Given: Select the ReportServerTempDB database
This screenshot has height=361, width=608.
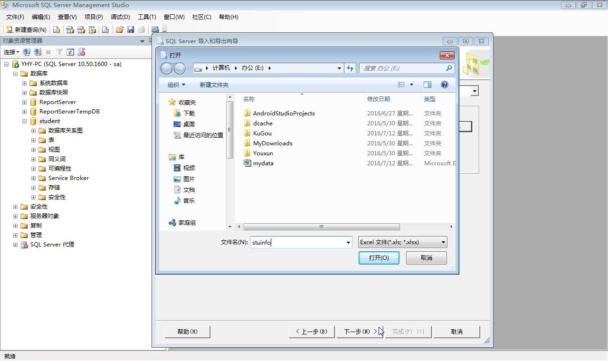Looking at the screenshot, I should coord(69,111).
